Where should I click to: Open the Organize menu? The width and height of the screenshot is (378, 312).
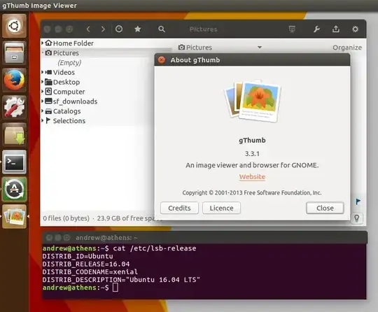[x=347, y=48]
